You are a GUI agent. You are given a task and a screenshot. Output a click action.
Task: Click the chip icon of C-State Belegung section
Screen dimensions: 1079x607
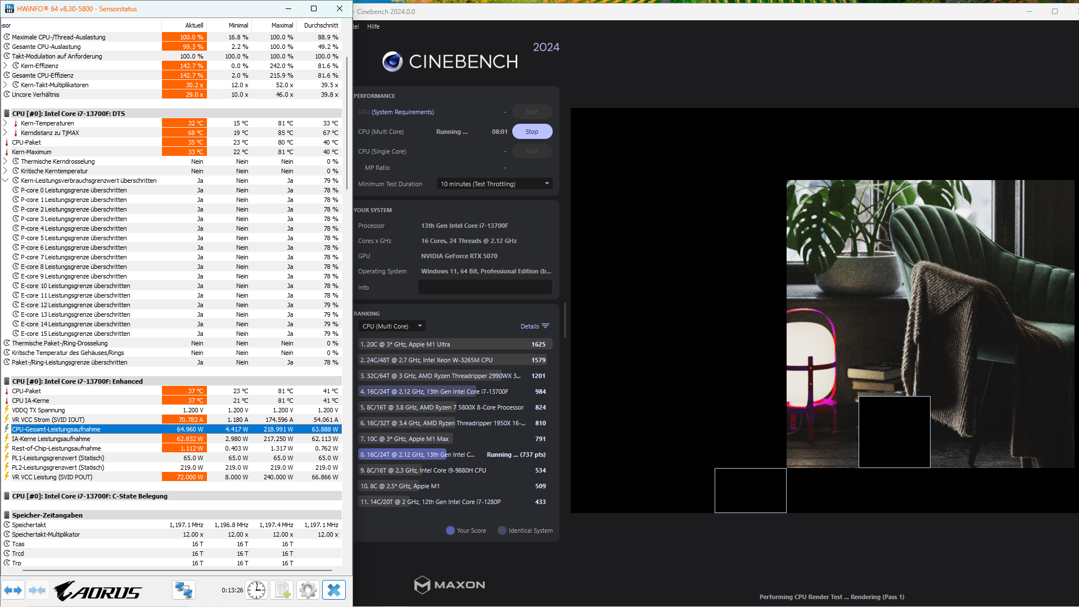(7, 496)
